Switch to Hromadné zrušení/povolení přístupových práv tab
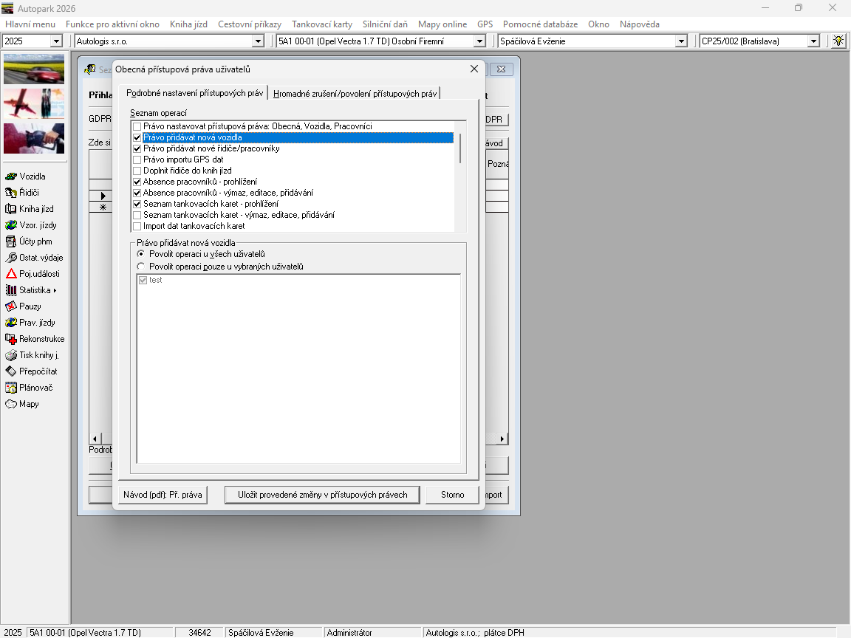The image size is (851, 638). point(355,94)
